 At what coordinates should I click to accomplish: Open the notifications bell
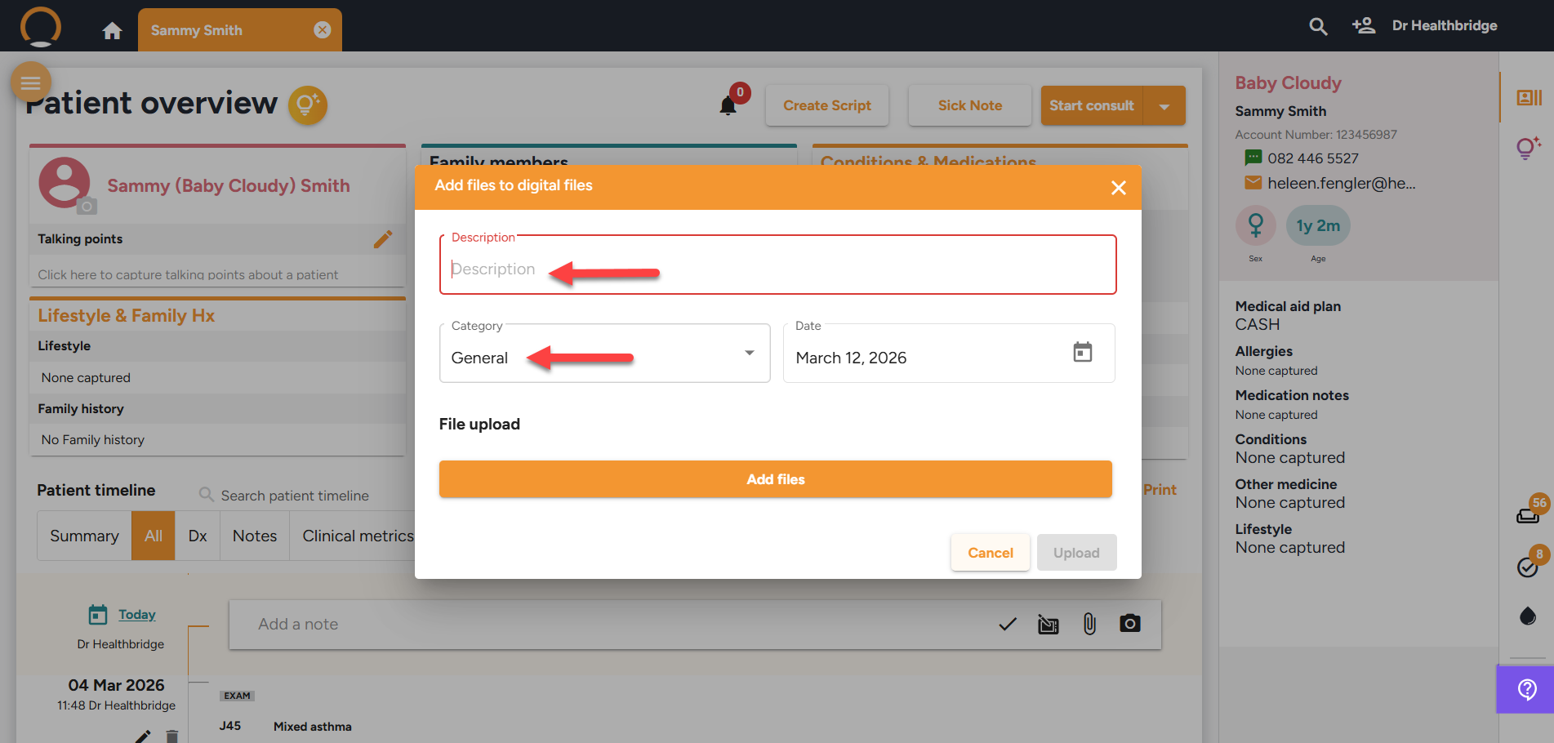728,105
